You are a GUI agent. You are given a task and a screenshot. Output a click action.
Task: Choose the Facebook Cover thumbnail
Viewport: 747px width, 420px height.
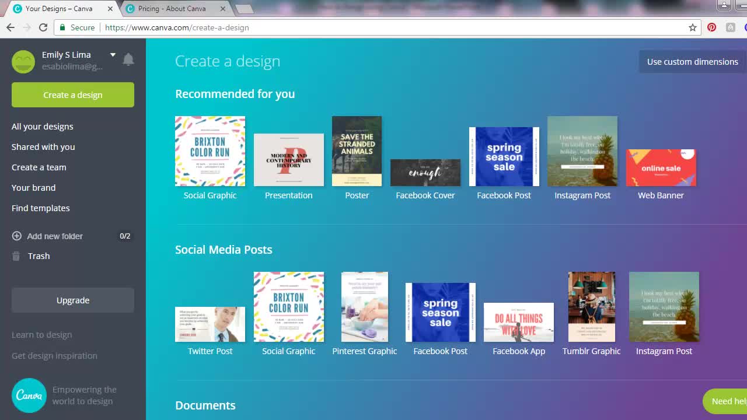click(x=425, y=173)
